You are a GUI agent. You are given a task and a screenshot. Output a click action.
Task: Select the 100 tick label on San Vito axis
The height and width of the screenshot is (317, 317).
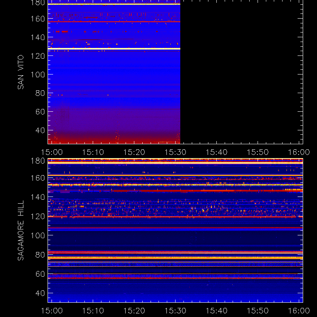[38, 74]
